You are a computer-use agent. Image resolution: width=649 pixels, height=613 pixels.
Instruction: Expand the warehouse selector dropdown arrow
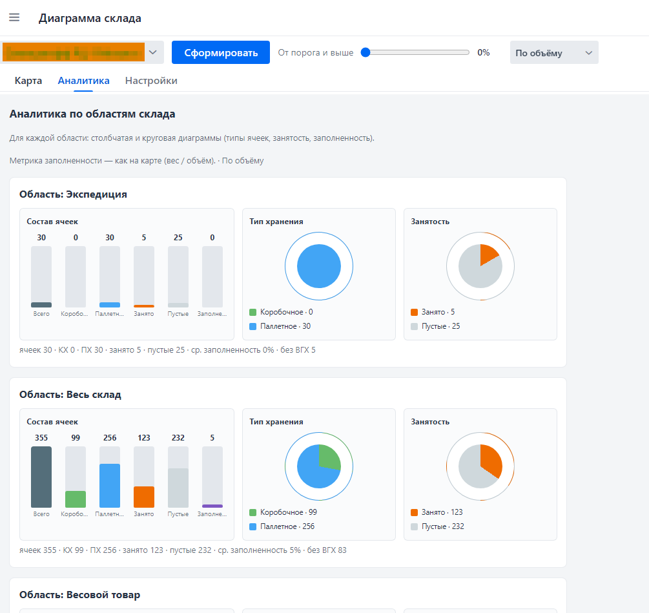[153, 52]
